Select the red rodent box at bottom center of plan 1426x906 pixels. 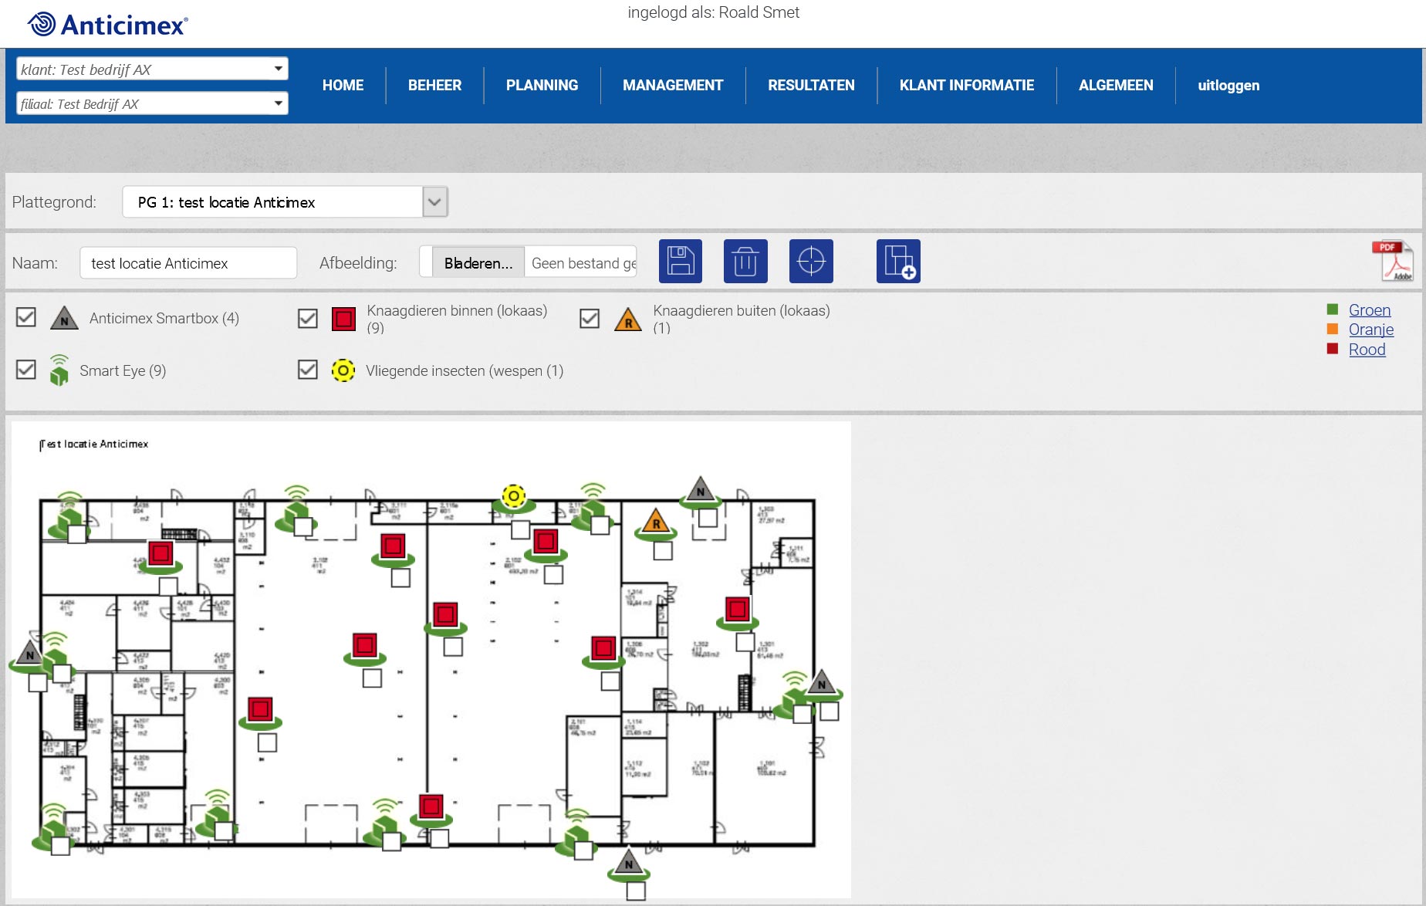[x=431, y=806]
